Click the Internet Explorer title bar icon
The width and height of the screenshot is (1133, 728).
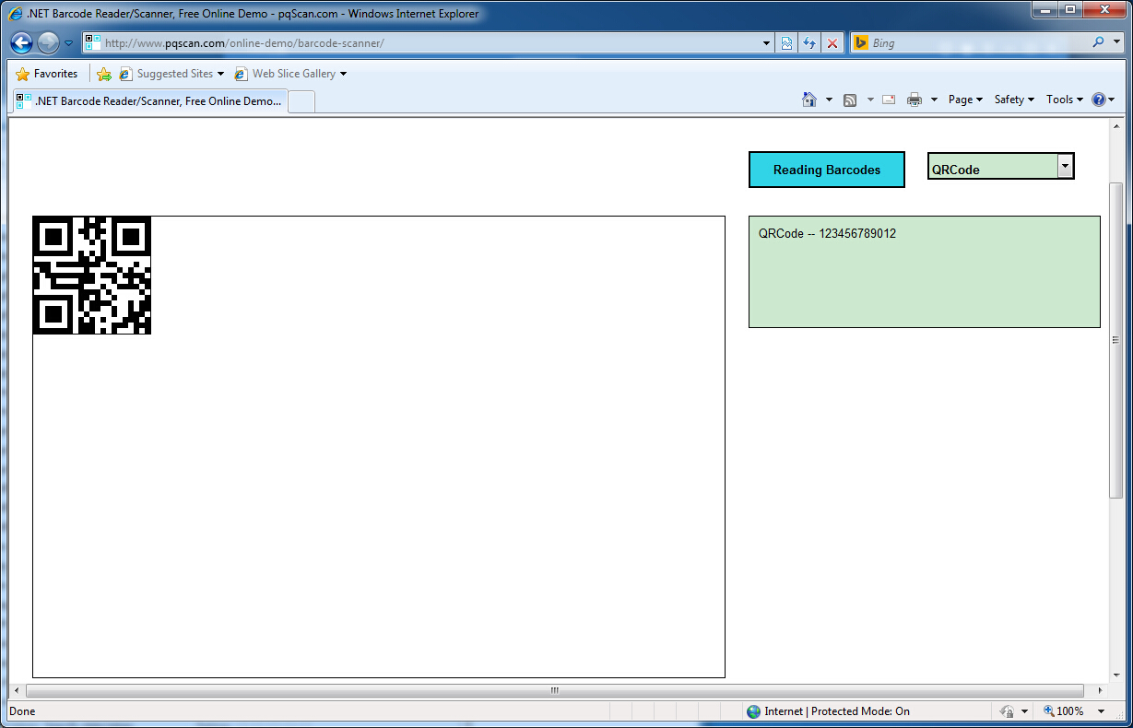click(16, 14)
